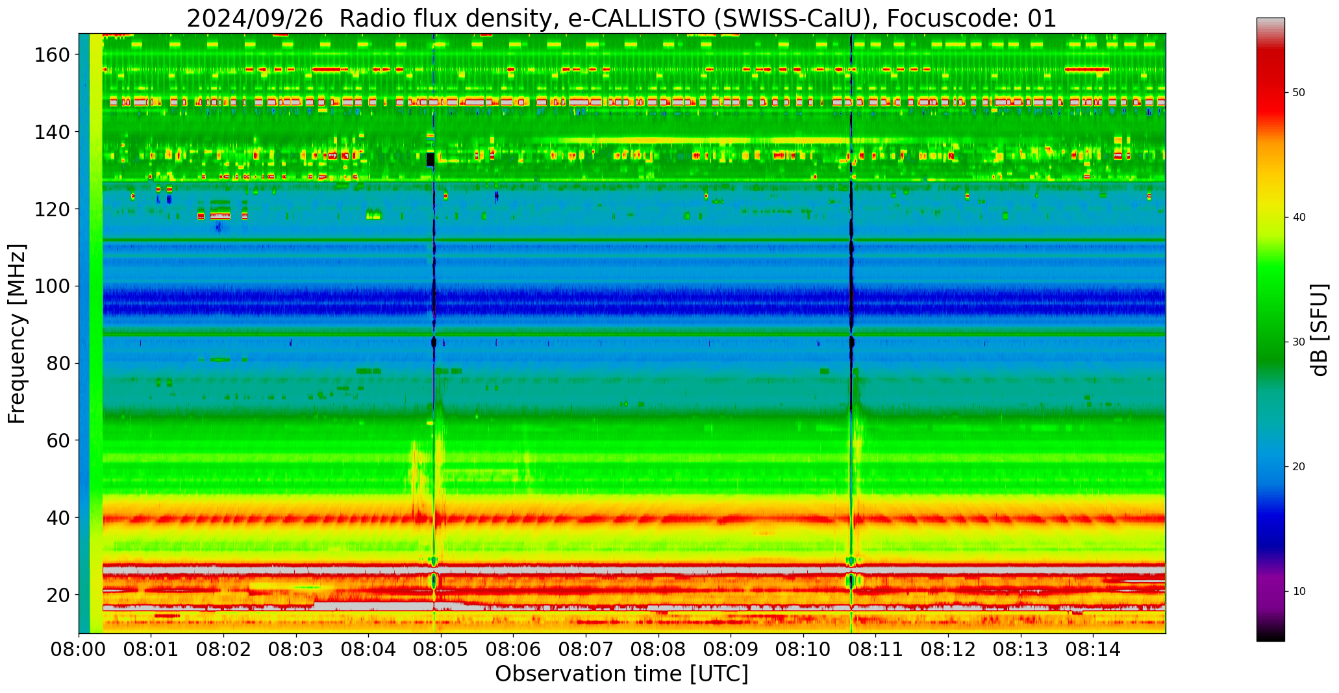
Task: Click the 08:03 time tick label
Action: click(296, 650)
